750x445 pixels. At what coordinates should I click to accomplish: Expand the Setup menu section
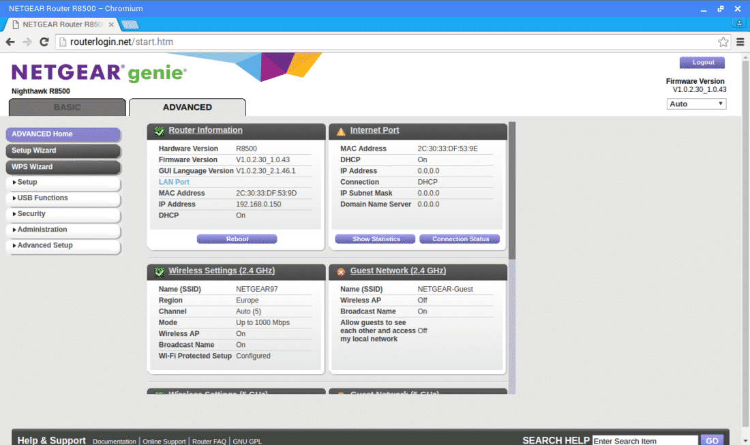63,182
